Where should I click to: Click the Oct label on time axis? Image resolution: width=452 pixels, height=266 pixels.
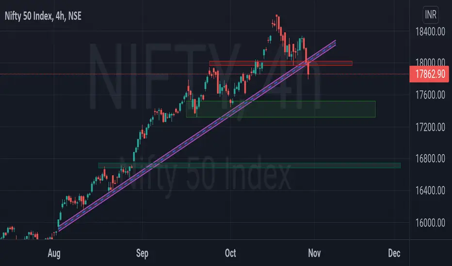[x=230, y=253]
